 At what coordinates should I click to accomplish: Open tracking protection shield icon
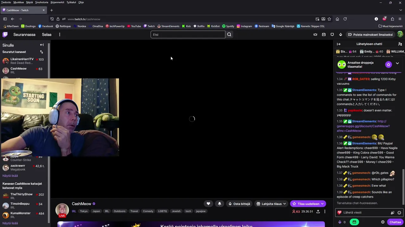coord(52,19)
